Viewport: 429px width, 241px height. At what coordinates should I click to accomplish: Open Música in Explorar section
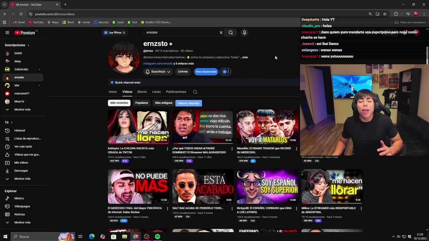23,198
